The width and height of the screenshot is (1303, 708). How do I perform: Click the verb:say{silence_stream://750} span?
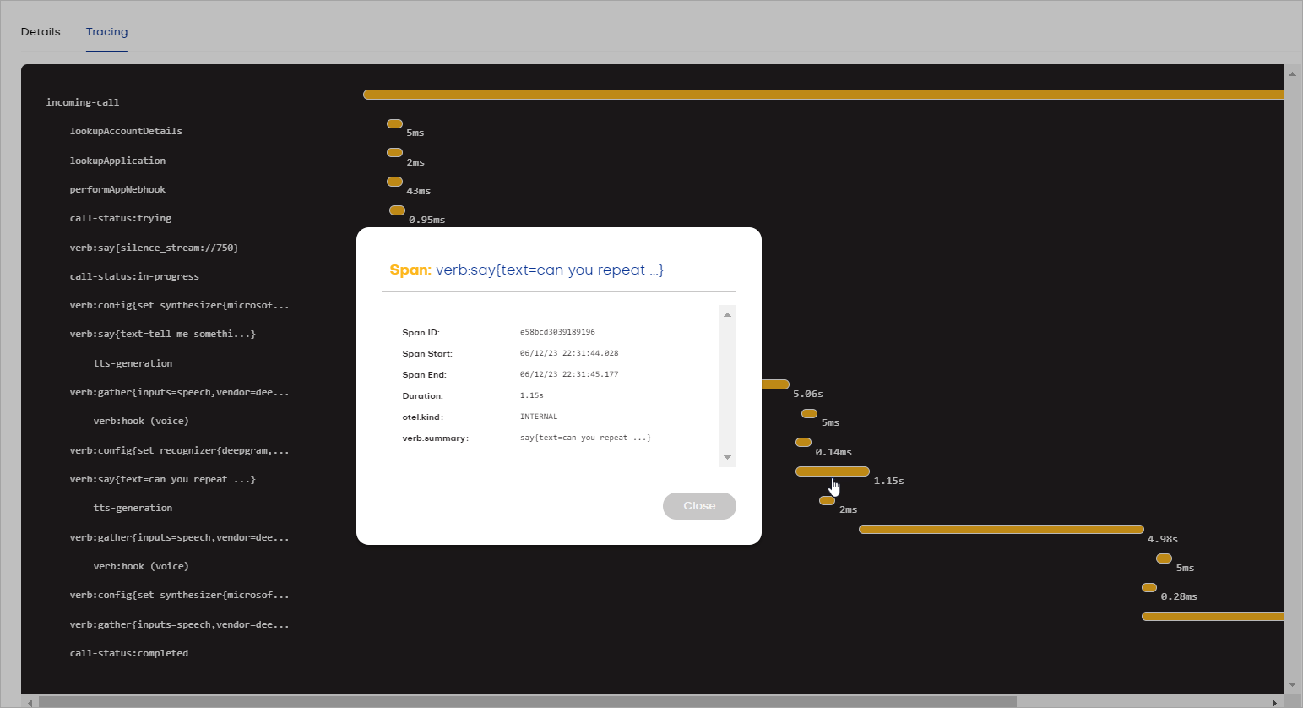tap(155, 248)
